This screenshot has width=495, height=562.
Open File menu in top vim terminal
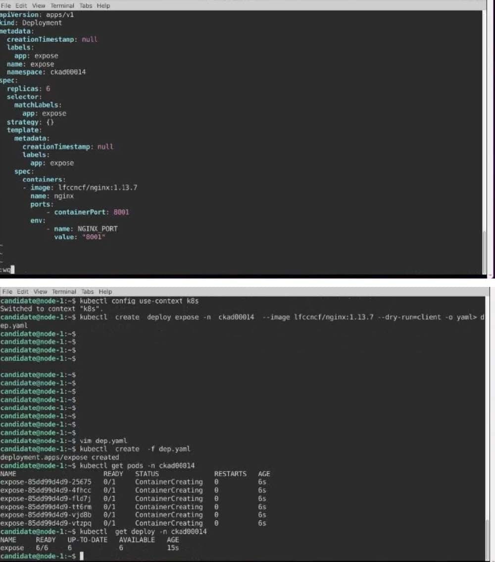click(8, 5)
